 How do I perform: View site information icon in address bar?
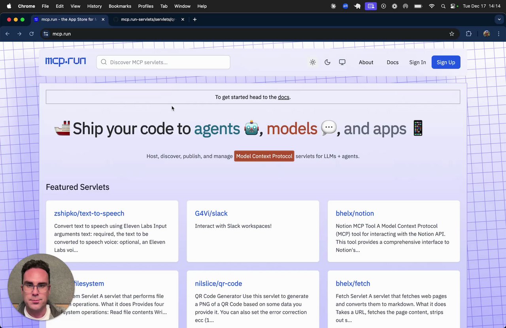(x=46, y=34)
